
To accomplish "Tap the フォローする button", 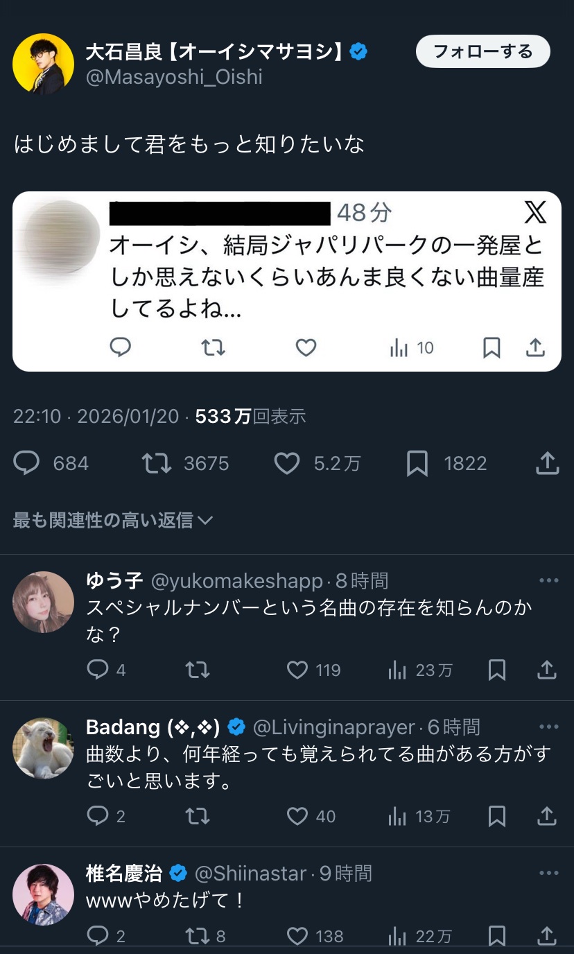I will coord(482,52).
